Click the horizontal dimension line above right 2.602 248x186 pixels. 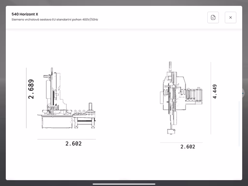pos(181,142)
